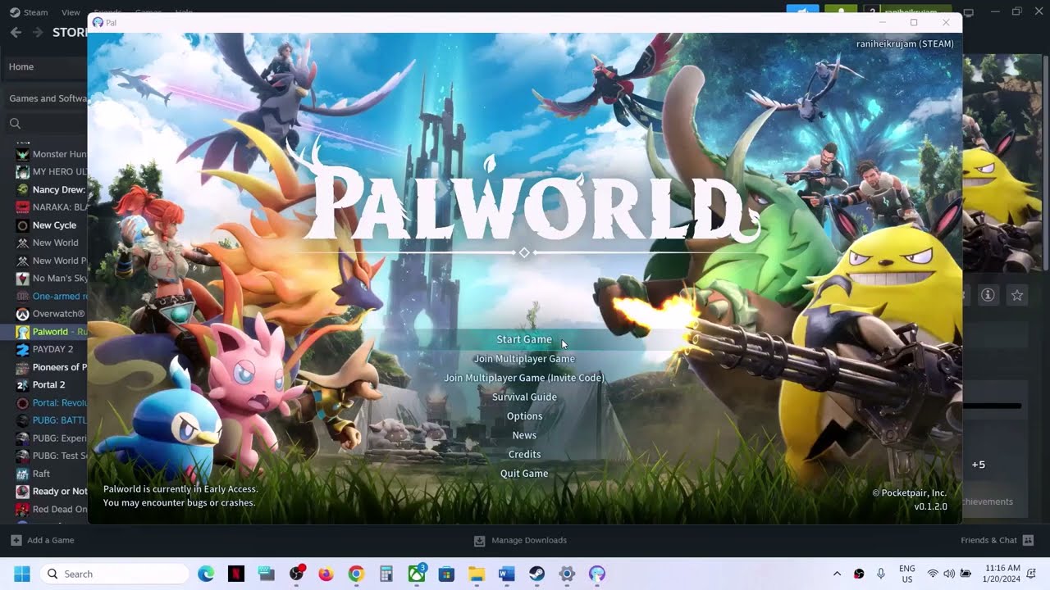Click the Overwatch game icon

coord(23,314)
